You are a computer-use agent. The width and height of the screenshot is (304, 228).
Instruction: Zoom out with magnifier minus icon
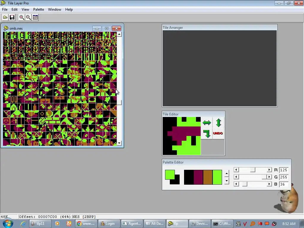[x=28, y=18]
